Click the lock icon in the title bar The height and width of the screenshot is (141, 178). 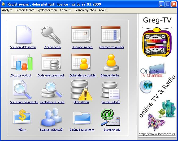(x=3, y=4)
